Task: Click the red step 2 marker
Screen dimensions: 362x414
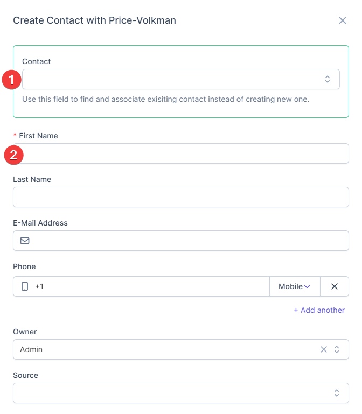Action: (13, 156)
